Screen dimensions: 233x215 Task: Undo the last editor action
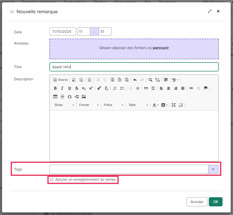point(135,80)
